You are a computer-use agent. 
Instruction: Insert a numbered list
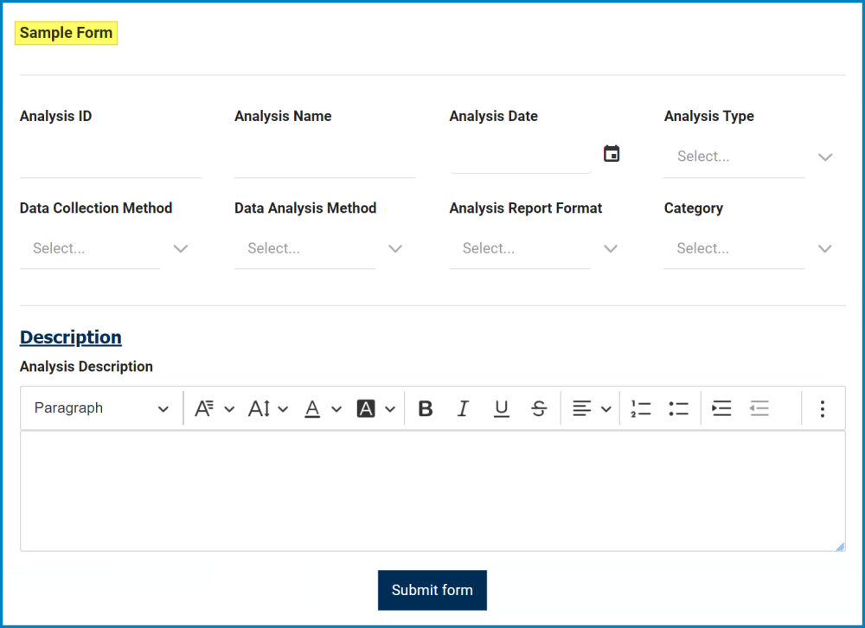point(641,409)
